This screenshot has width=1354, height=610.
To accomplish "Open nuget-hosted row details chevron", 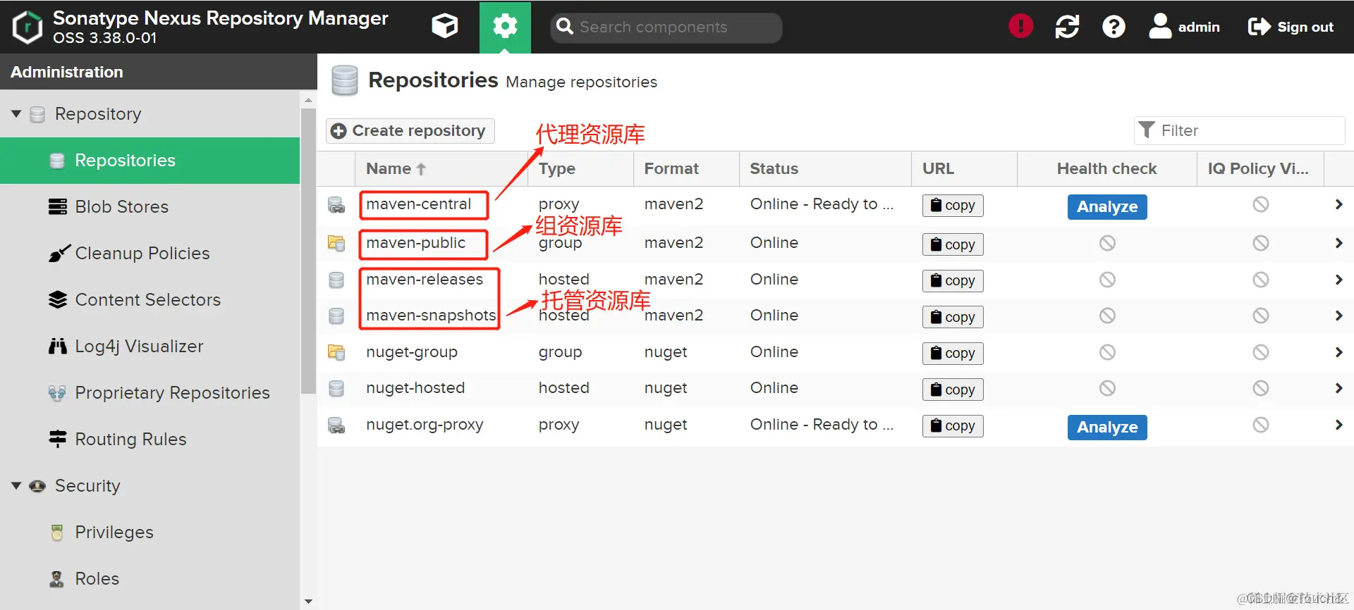I will (x=1338, y=388).
